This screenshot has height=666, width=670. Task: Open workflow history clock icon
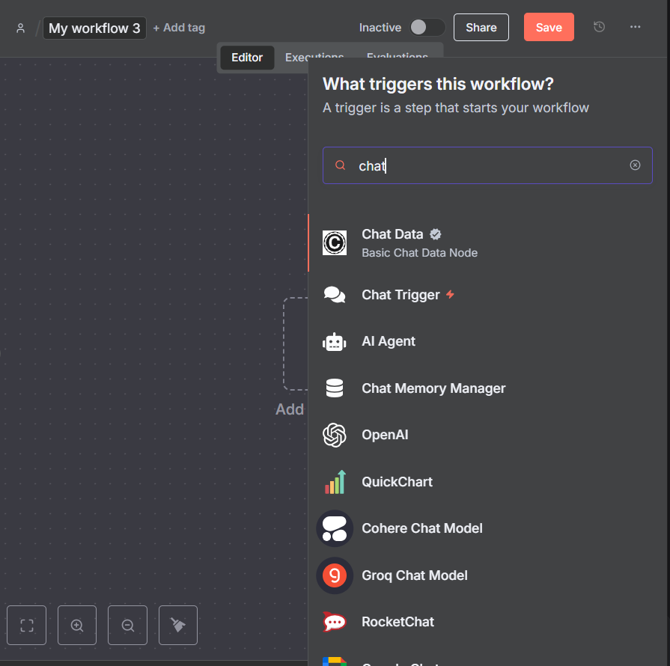pyautogui.click(x=599, y=27)
